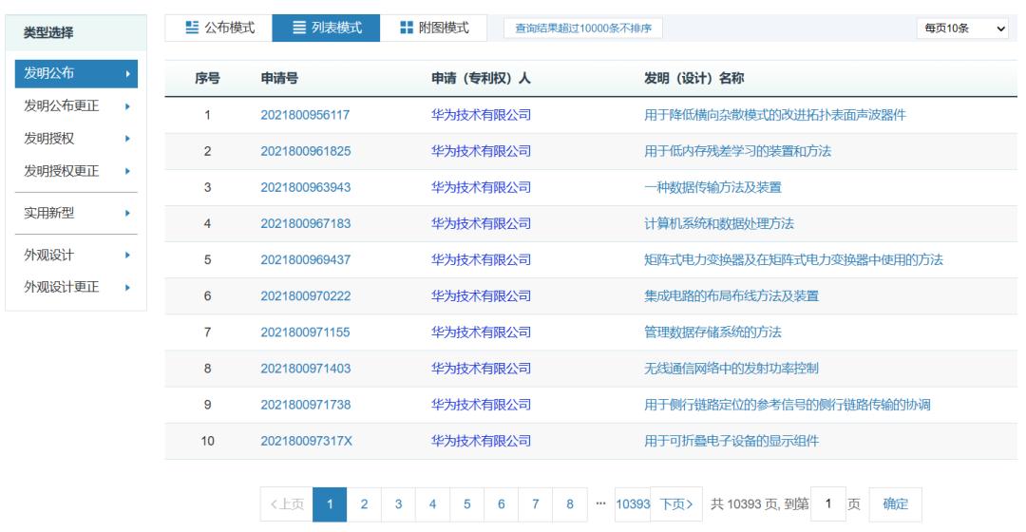Viewport: 1026px width, 532px height.
Task: Go to page 4 in pagination
Action: coord(432,503)
